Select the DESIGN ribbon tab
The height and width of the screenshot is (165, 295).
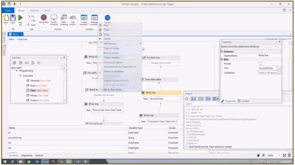[x=21, y=11]
